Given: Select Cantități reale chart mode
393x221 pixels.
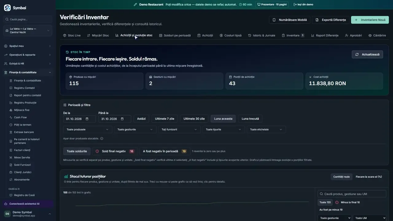Looking at the screenshot, I should point(341,177).
